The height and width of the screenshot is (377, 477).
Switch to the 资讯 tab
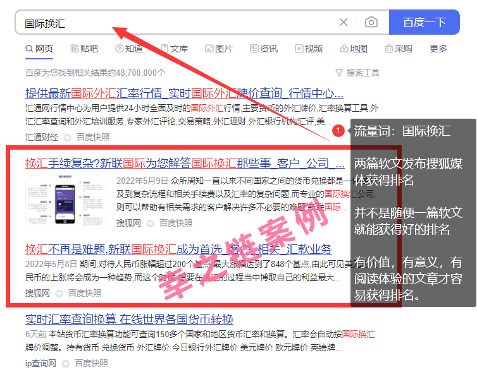click(x=264, y=49)
